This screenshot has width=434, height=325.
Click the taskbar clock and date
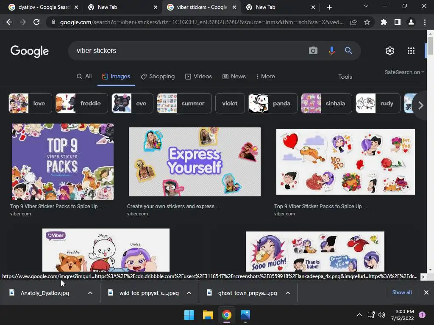pos(403,315)
